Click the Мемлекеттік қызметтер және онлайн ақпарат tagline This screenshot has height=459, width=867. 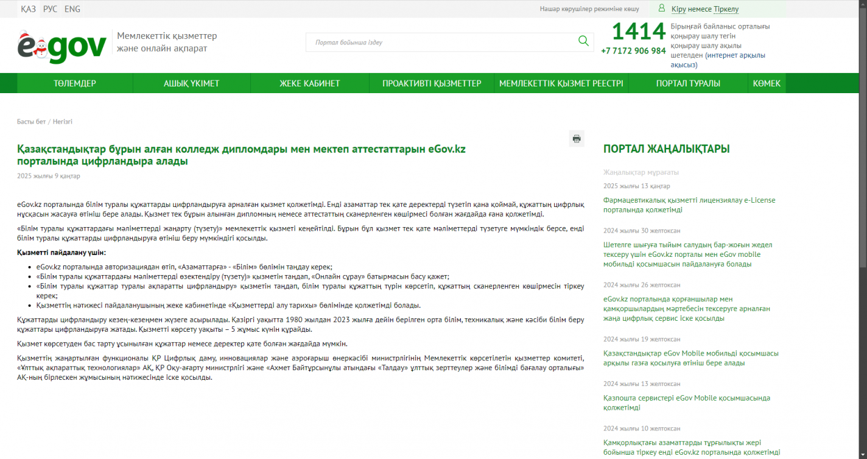click(167, 42)
